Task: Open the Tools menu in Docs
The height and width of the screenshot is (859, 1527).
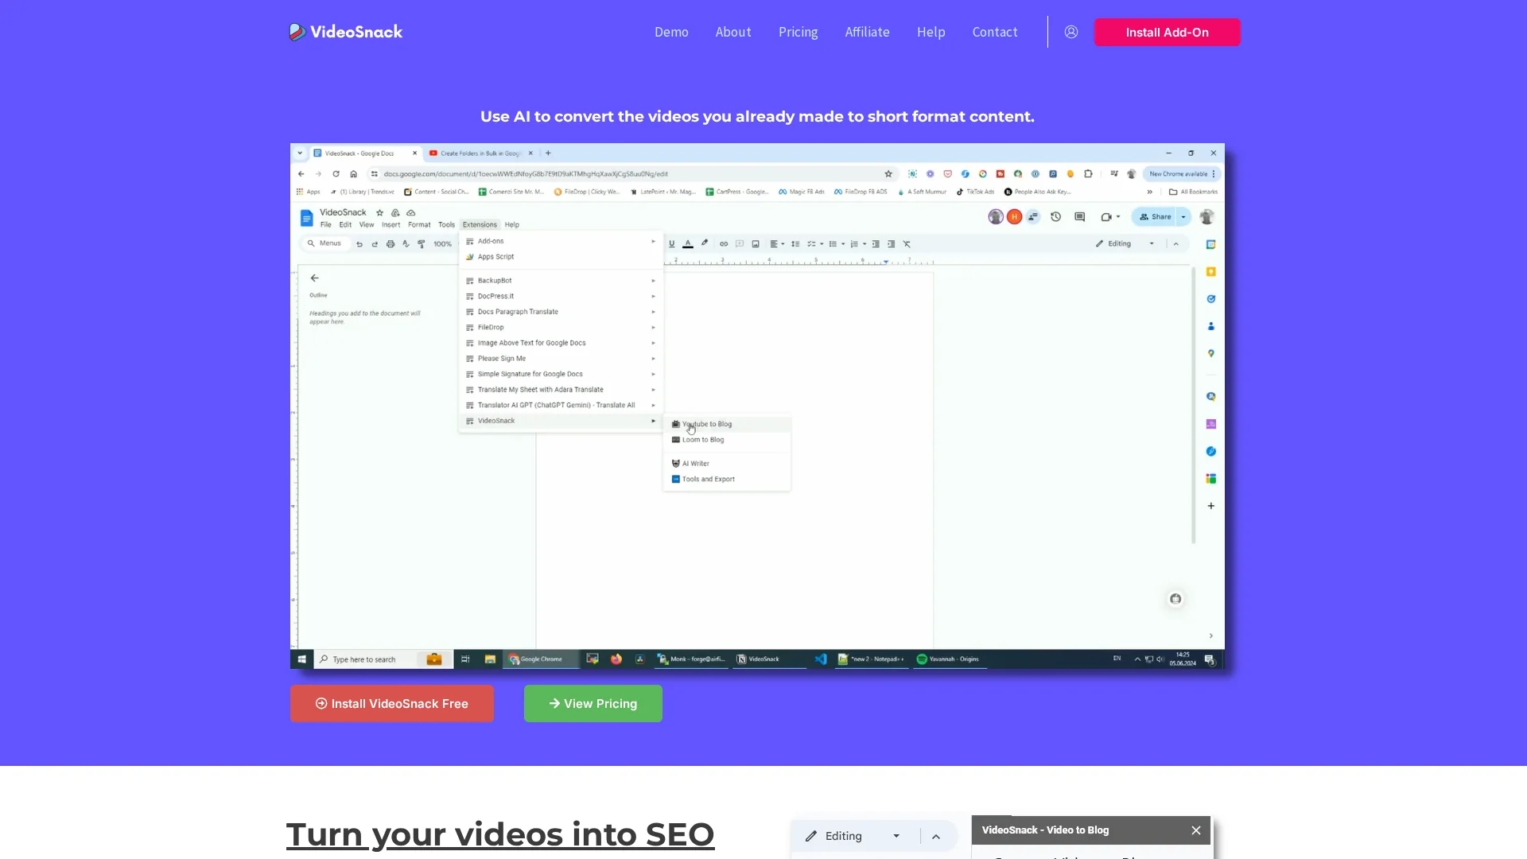Action: (x=446, y=224)
